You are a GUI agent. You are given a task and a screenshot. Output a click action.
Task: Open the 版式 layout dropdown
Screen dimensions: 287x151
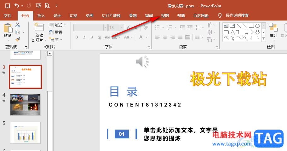click(57, 25)
